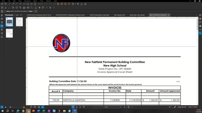Select the Polyline markup tool
The height and width of the screenshot is (113, 202).
tap(20, 4)
